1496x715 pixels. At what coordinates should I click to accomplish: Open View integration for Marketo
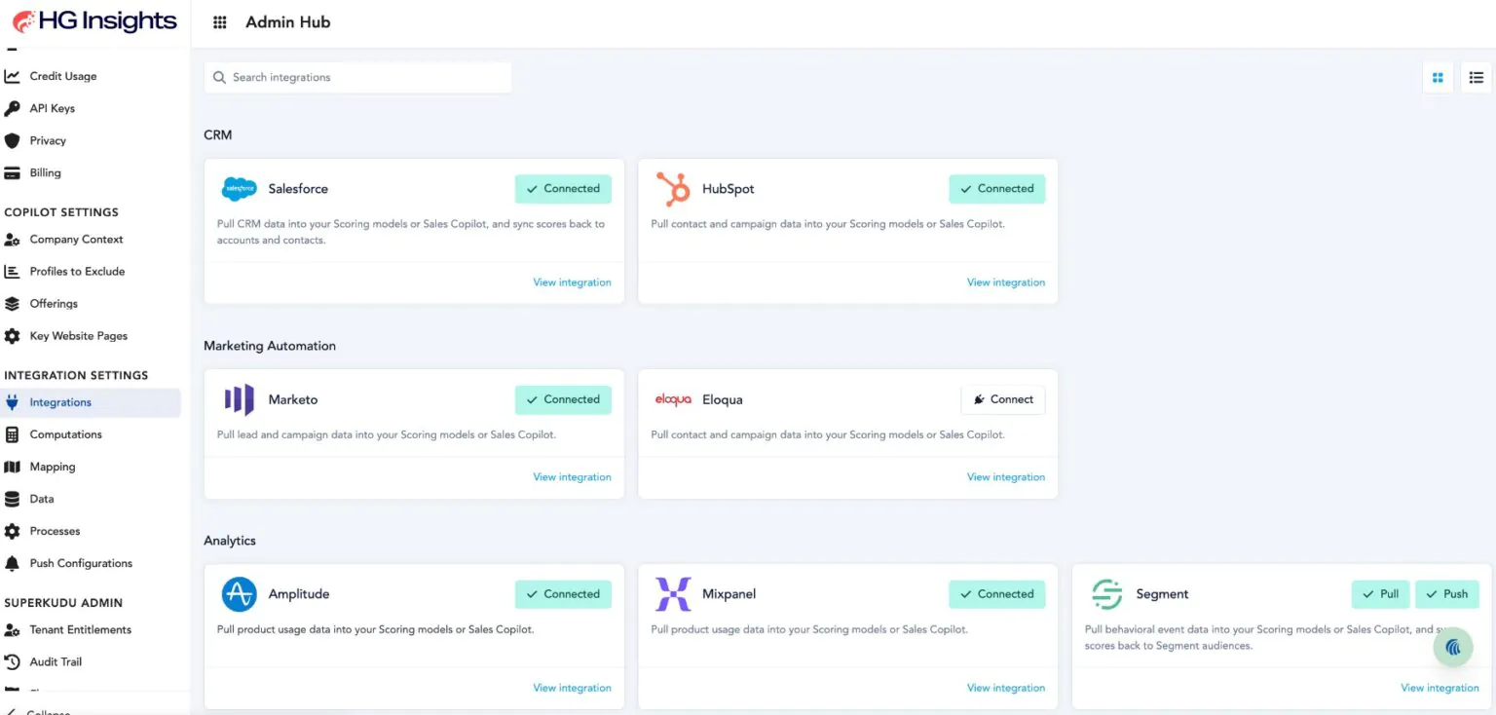point(572,477)
